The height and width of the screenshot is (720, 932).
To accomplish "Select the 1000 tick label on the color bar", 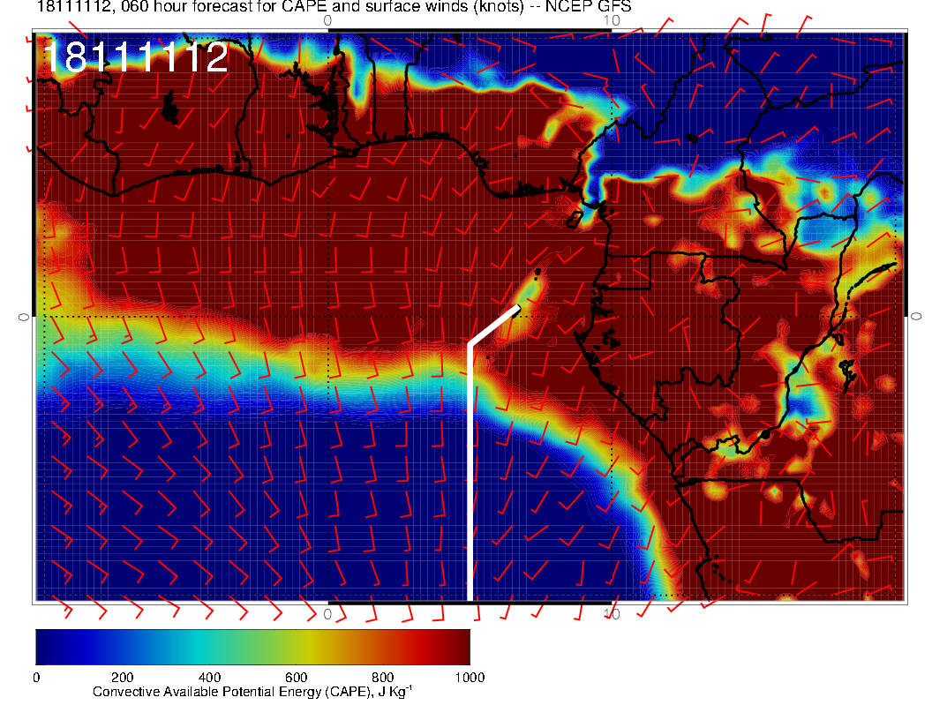I will click(470, 678).
